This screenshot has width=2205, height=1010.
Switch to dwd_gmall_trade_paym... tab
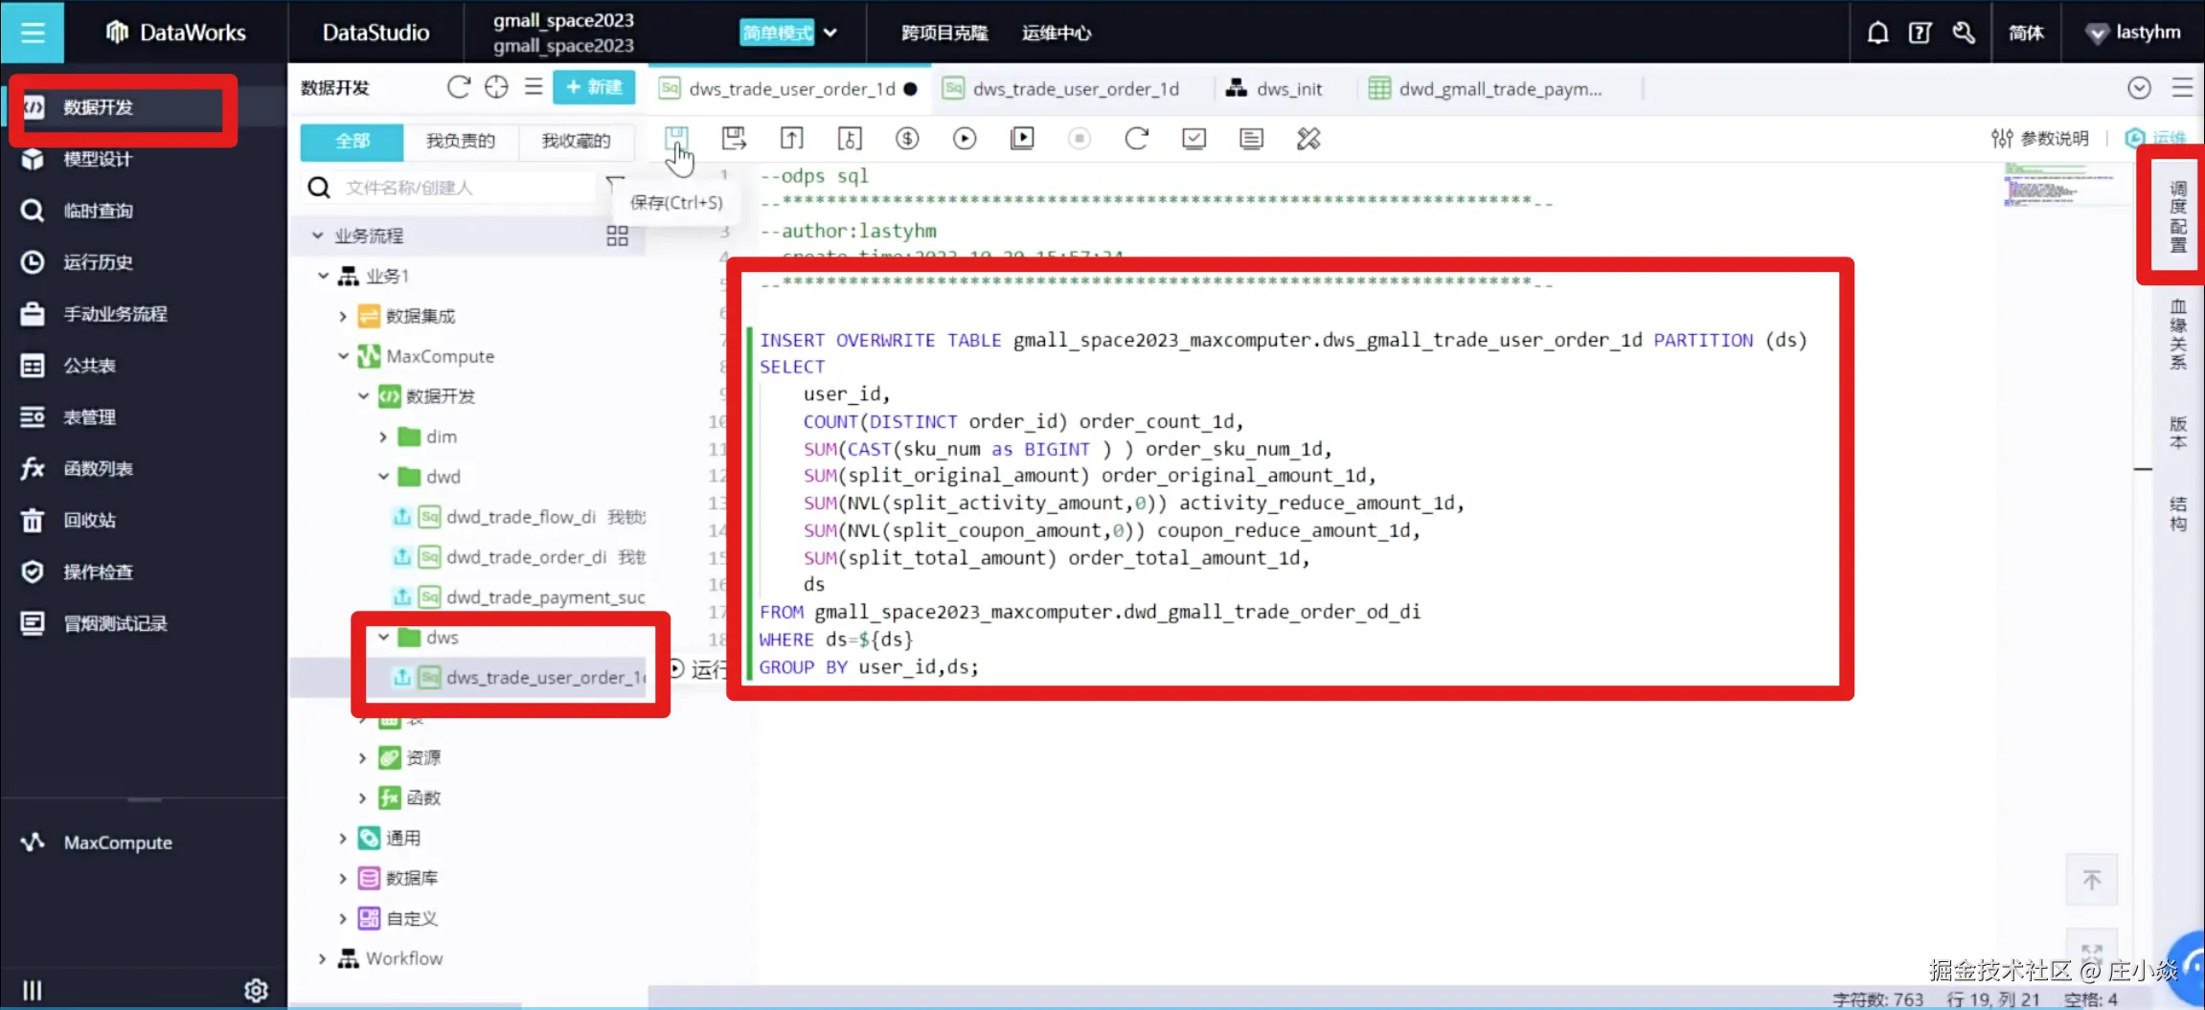(1487, 89)
